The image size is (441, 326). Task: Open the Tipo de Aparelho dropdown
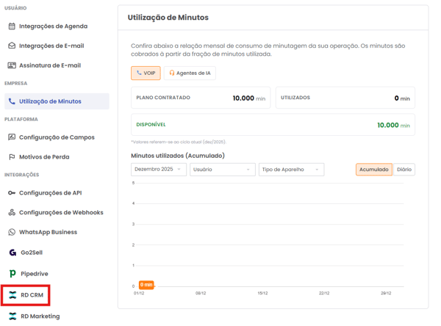[x=291, y=170]
